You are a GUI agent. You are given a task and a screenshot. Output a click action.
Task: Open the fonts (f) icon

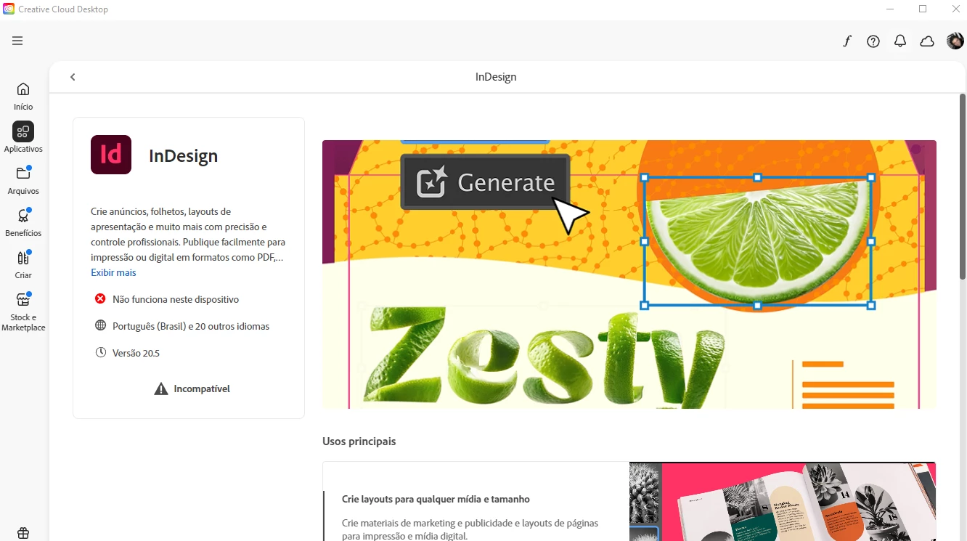click(x=846, y=41)
